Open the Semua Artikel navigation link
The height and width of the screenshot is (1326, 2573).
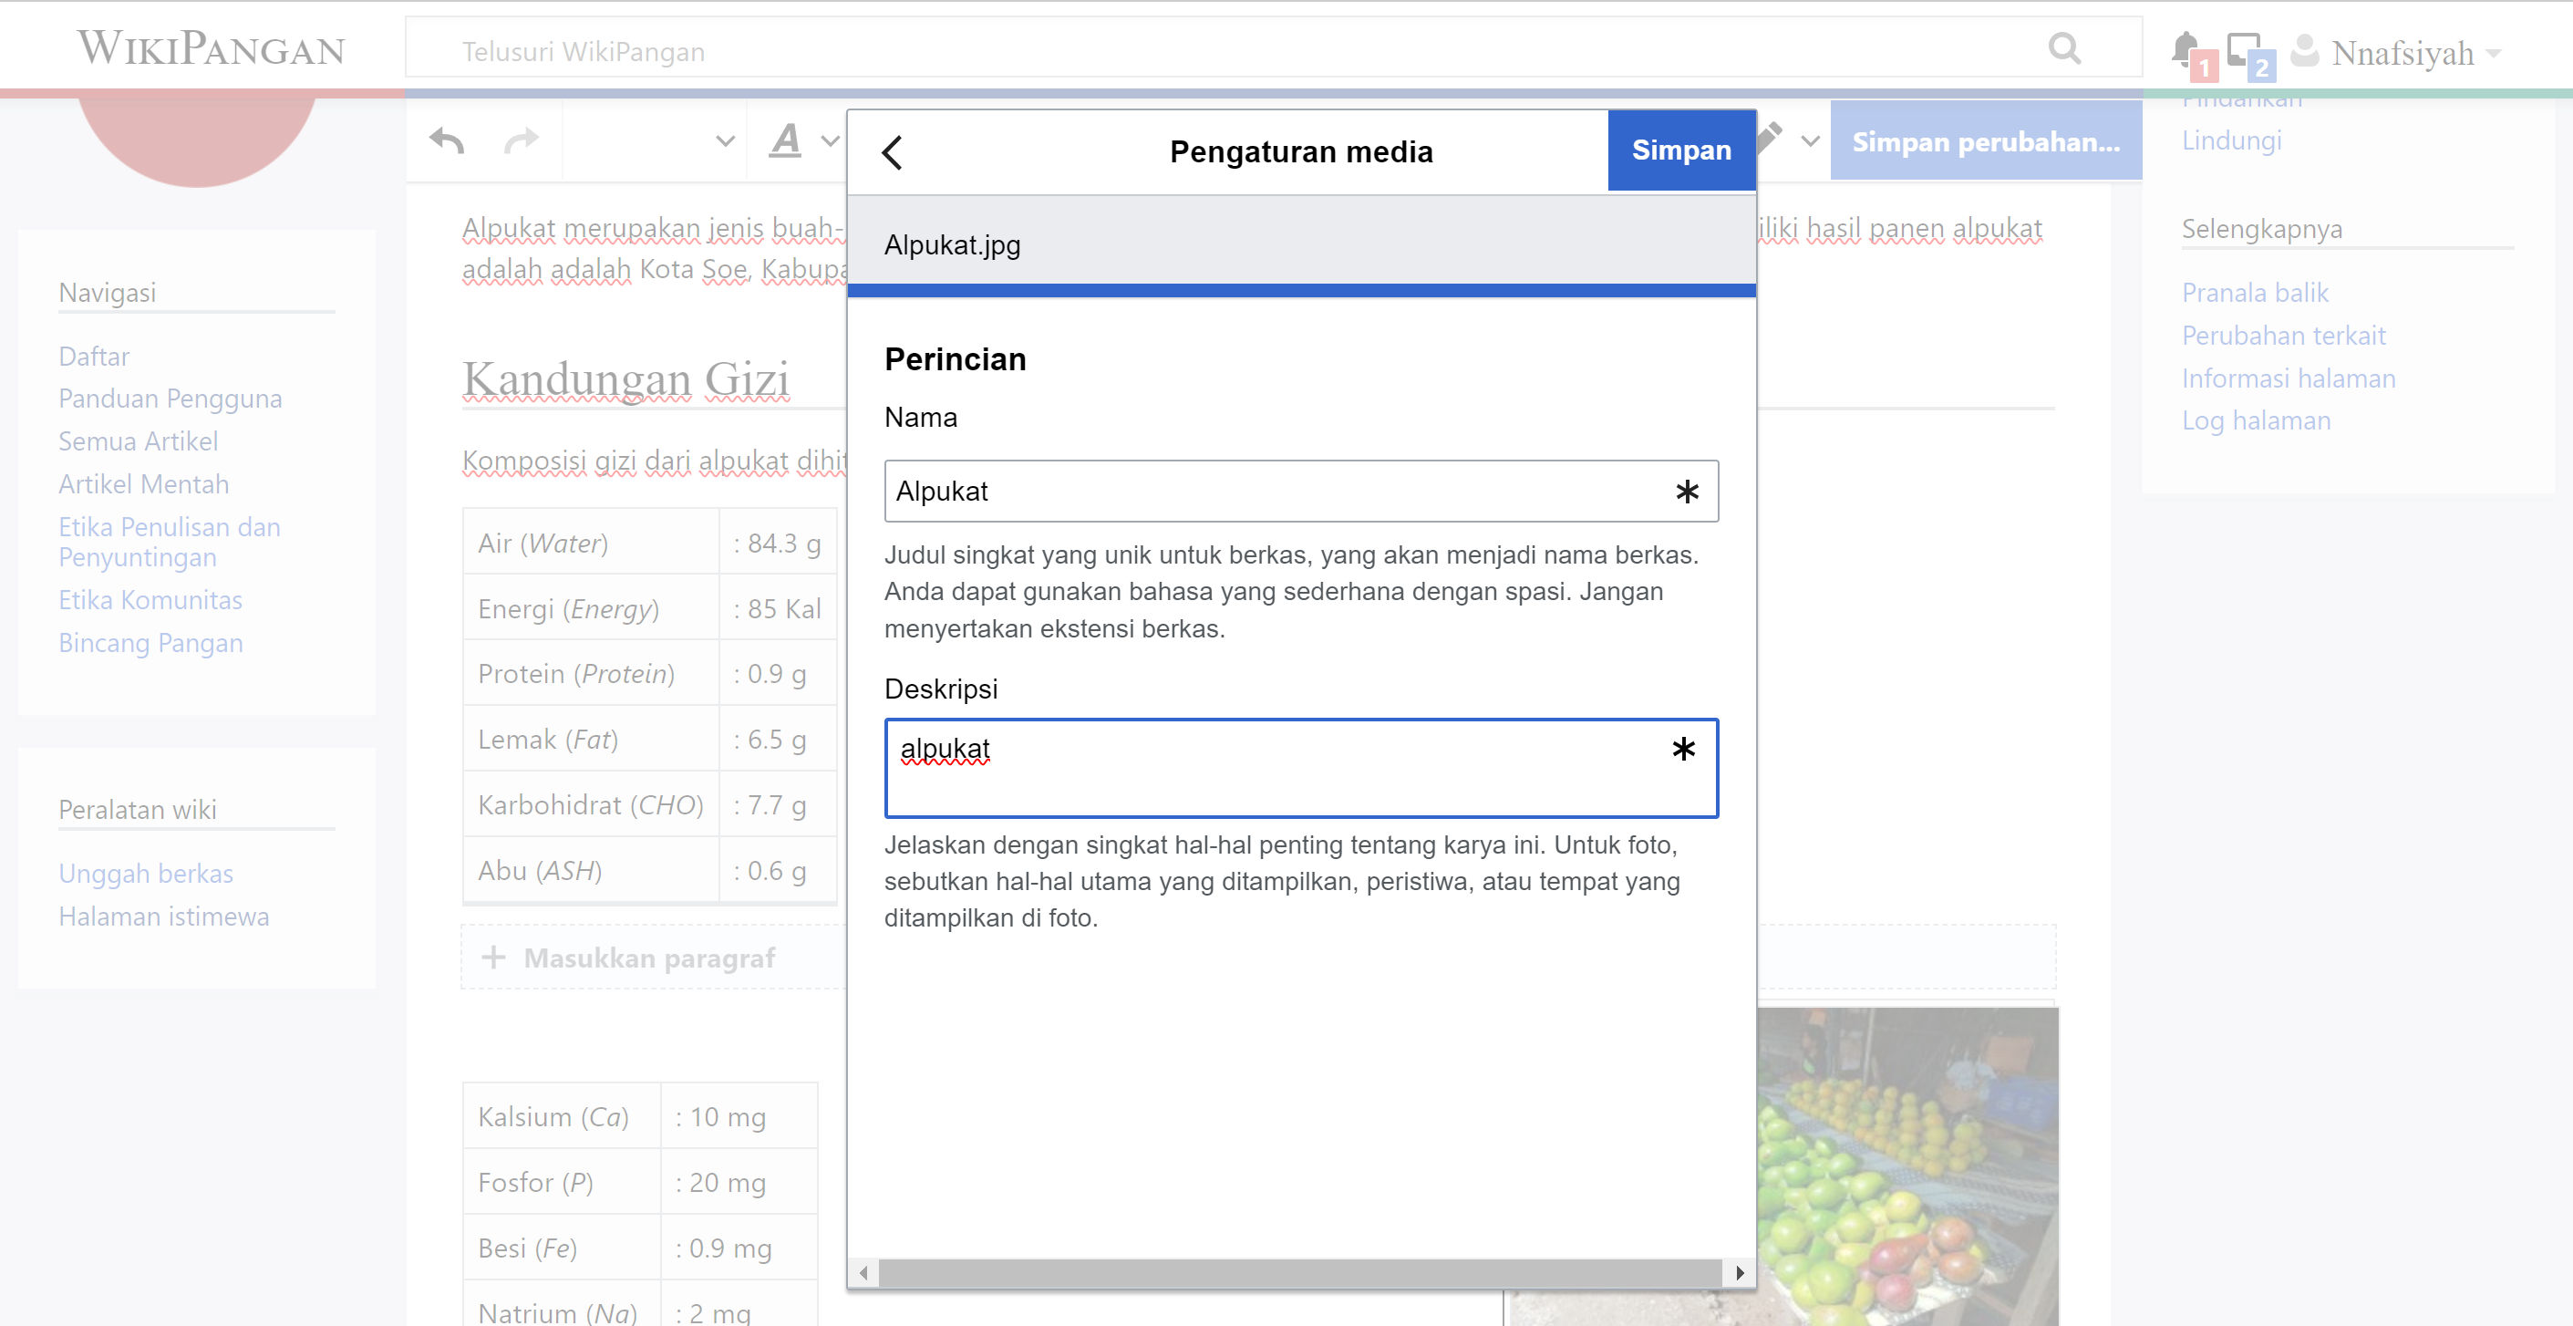[x=138, y=440]
